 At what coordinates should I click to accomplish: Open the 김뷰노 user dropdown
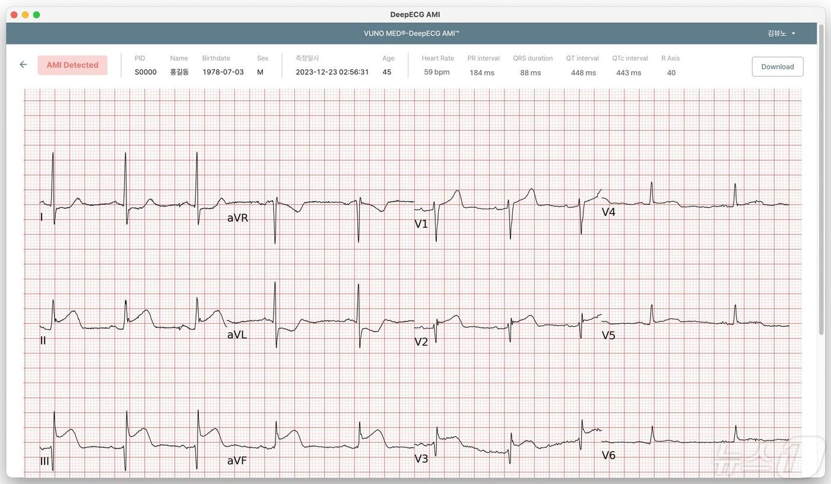tap(781, 33)
